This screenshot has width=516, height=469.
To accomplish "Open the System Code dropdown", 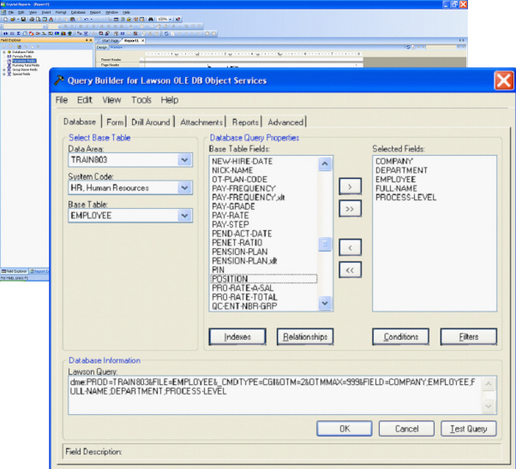I will coord(184,187).
